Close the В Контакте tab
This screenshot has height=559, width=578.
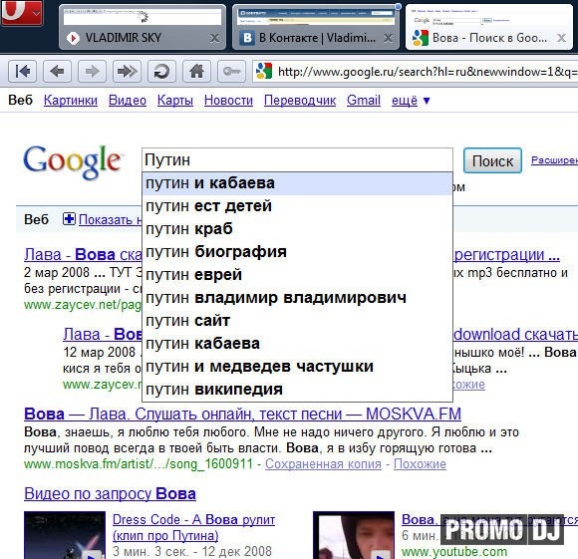[388, 38]
